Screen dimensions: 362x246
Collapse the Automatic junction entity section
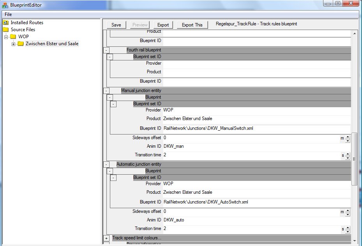pos(106,165)
